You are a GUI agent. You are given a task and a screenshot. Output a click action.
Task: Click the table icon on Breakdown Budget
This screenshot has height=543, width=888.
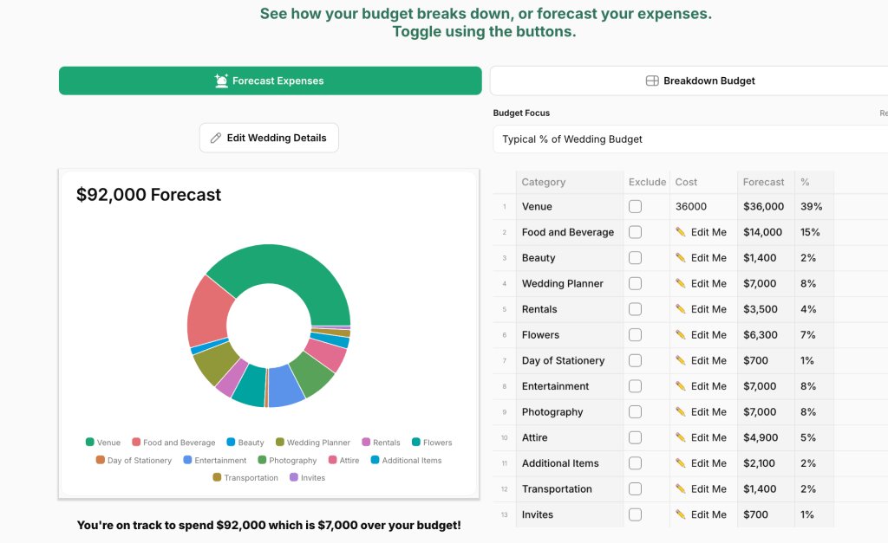click(652, 81)
